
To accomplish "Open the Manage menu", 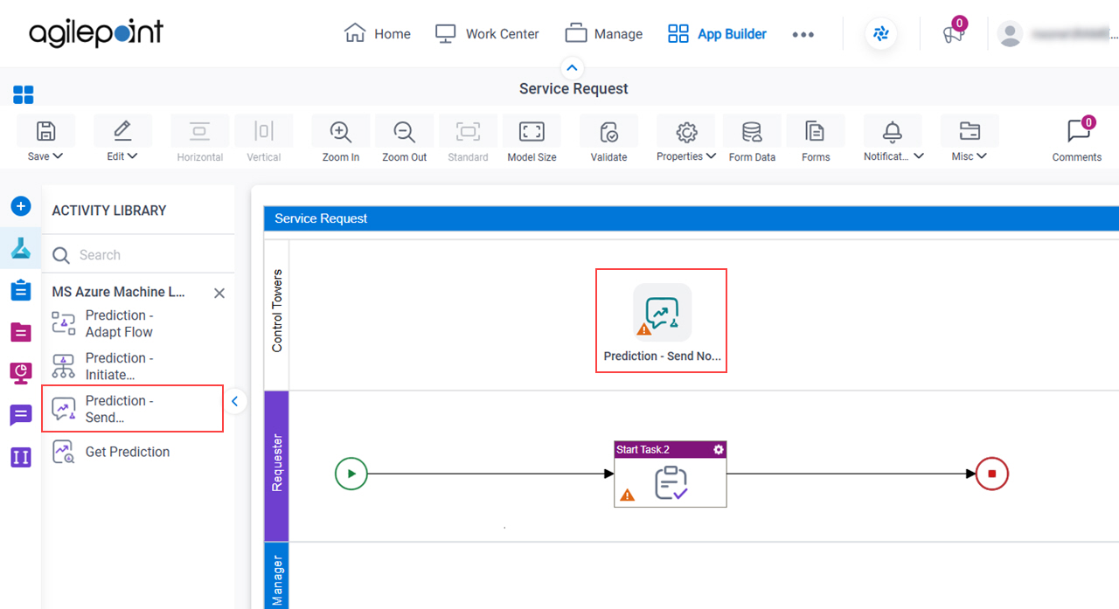I will (x=603, y=34).
